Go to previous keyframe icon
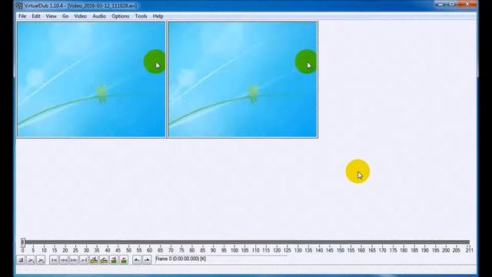Screen dimensions: 492x277 [x=94, y=260]
